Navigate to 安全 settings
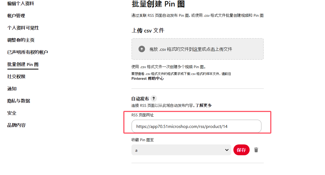 (x=12, y=113)
